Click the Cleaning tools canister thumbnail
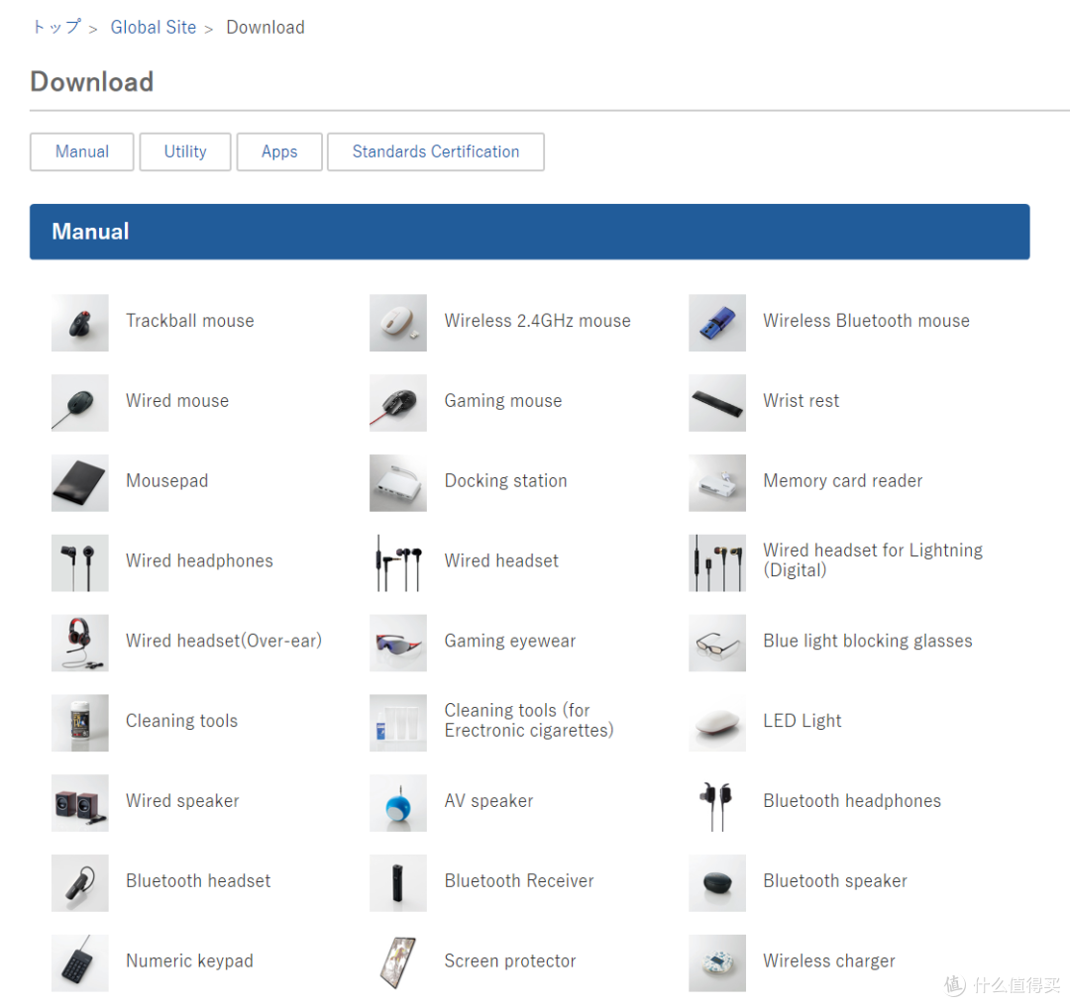Viewport: 1070px width, 1007px height. point(80,723)
